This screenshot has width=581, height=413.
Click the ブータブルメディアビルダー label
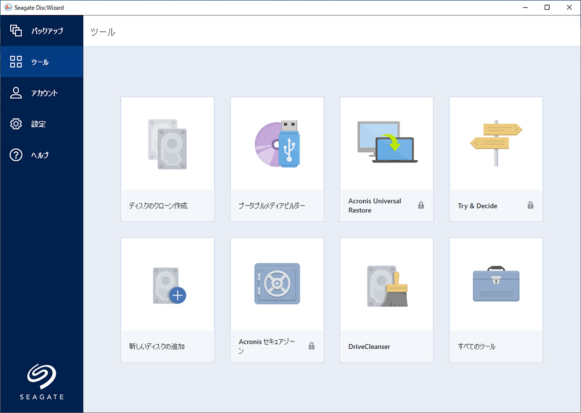272,206
